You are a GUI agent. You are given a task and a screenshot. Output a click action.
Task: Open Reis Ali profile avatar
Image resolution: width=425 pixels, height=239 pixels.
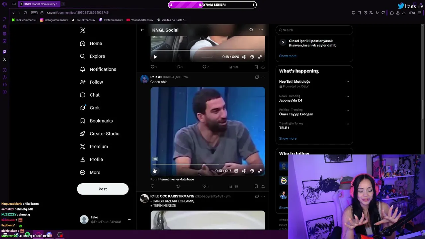click(144, 79)
